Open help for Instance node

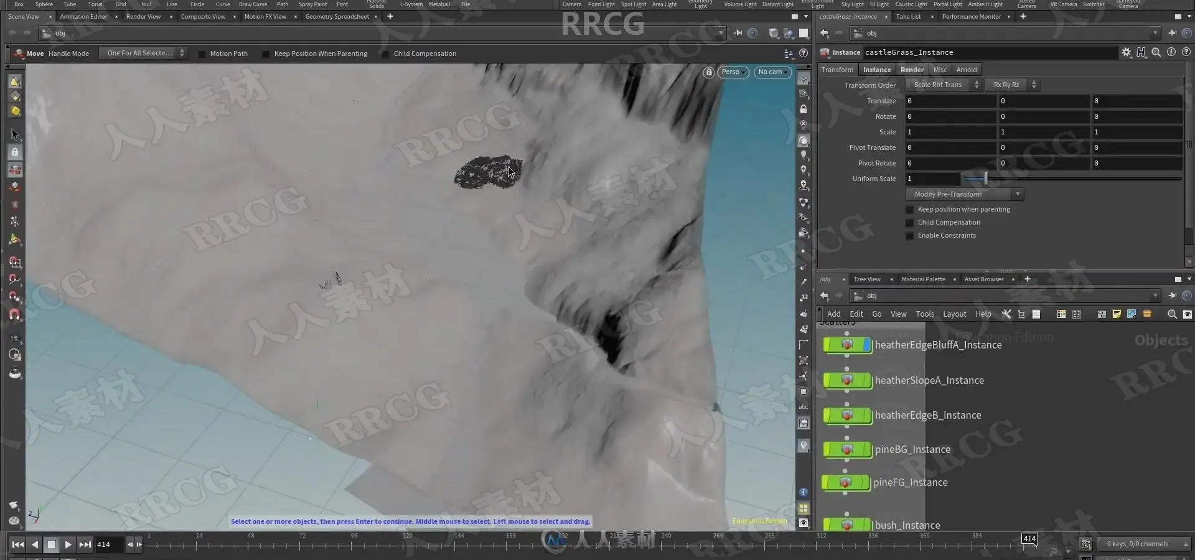(1186, 52)
